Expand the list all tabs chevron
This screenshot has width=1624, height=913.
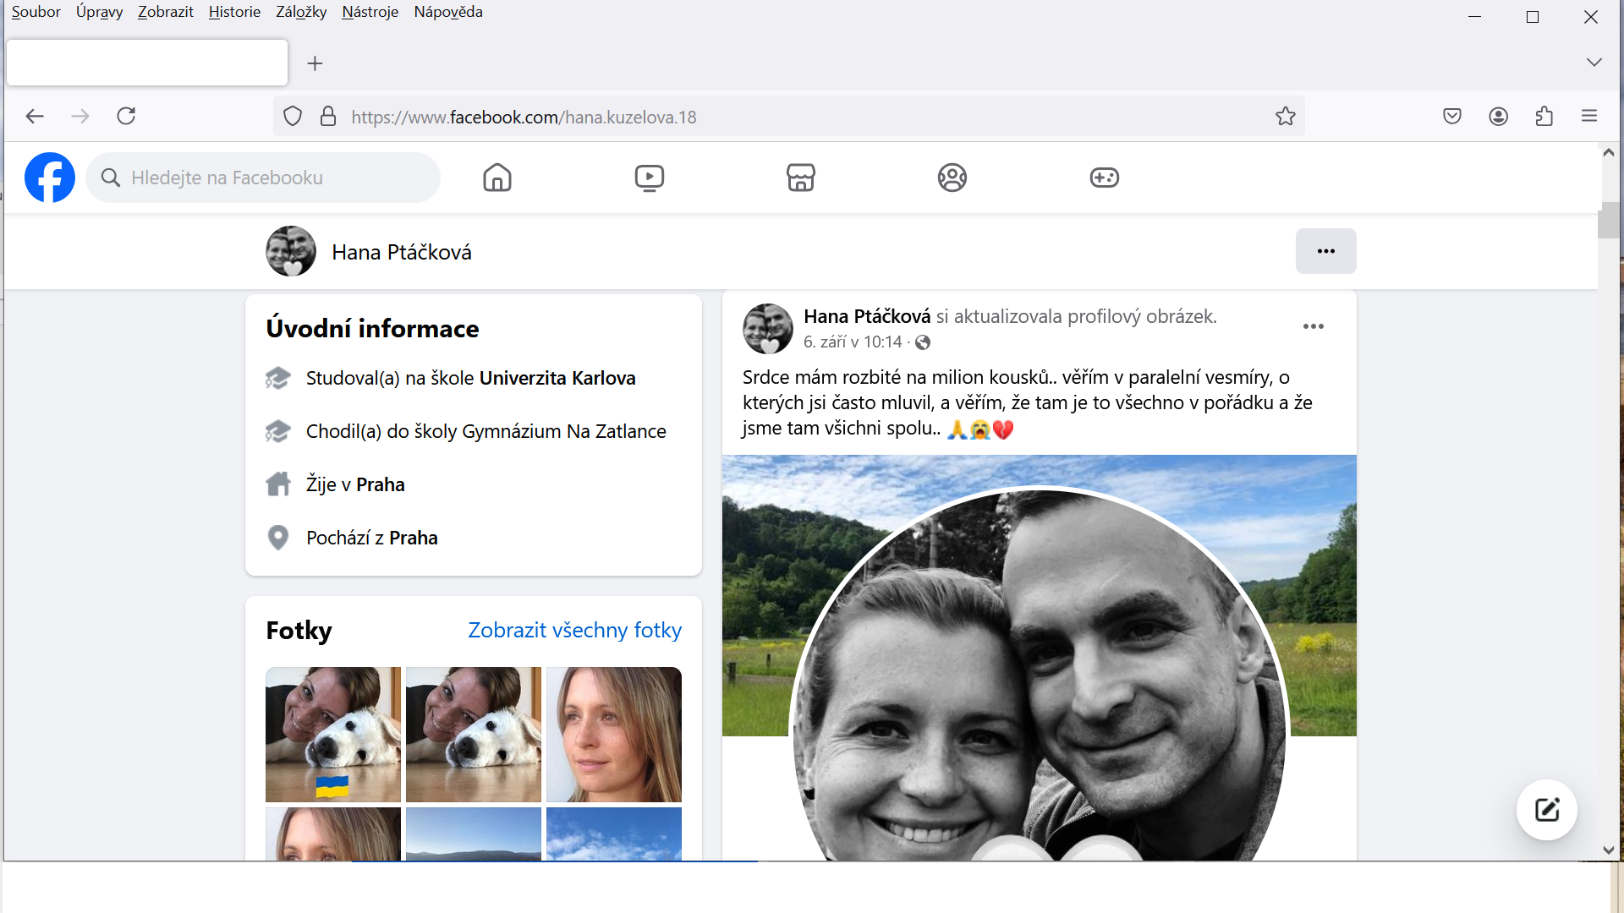click(x=1594, y=63)
